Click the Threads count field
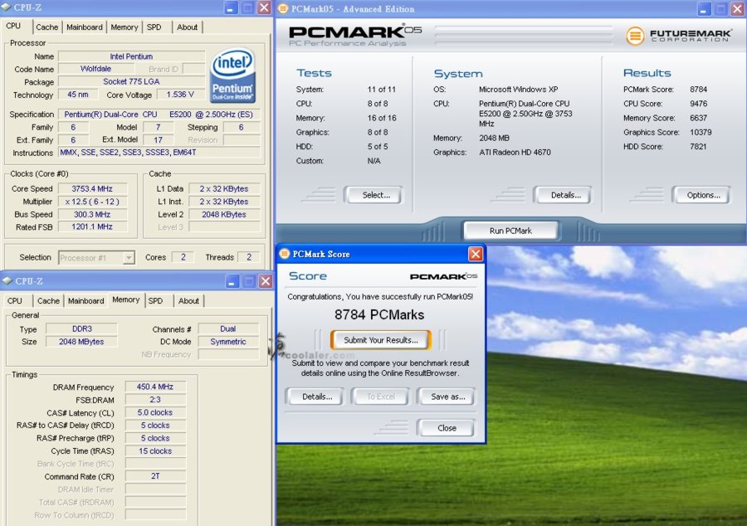 [x=249, y=257]
